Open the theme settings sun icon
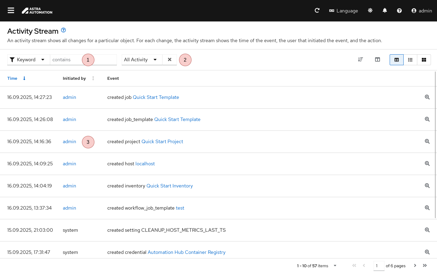This screenshot has height=273, width=437. point(370,11)
